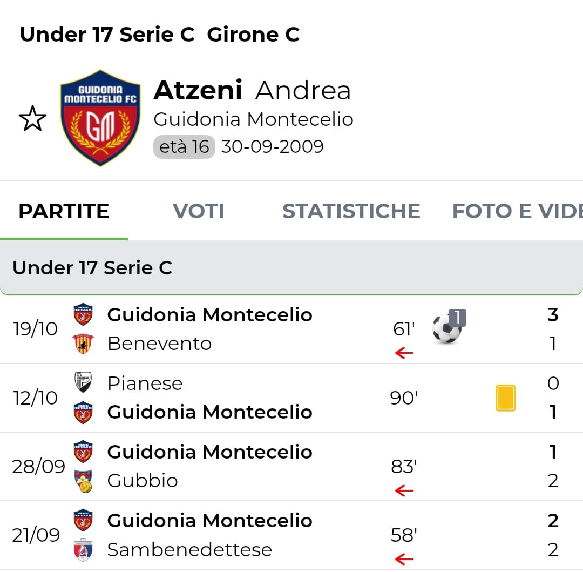The image size is (583, 572).
Task: Click the yellow card icon
Action: point(505,398)
